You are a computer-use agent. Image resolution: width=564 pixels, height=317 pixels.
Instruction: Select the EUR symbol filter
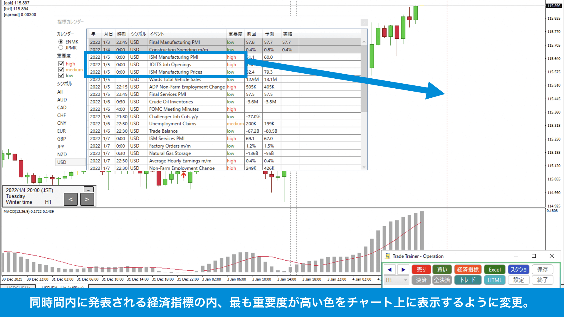(62, 131)
